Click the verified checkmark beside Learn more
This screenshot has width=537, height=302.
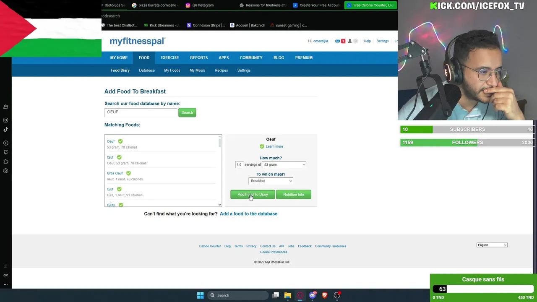pos(262,146)
